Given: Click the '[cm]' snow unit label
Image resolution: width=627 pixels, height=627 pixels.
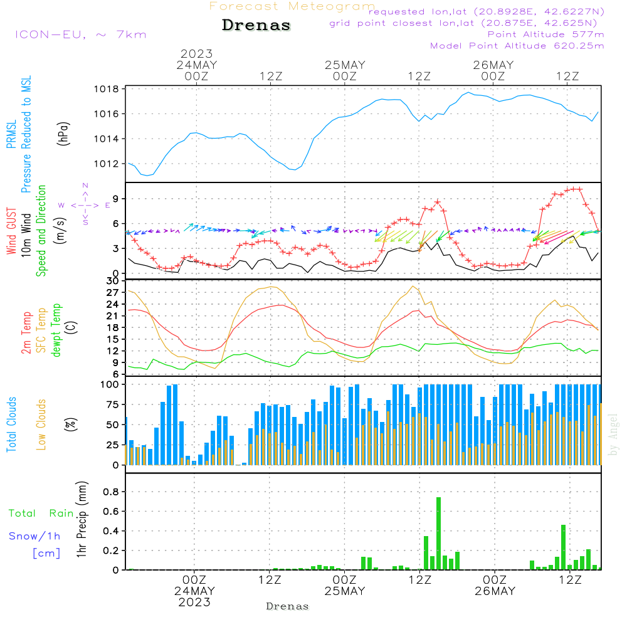Looking at the screenshot, I should pos(46,554).
